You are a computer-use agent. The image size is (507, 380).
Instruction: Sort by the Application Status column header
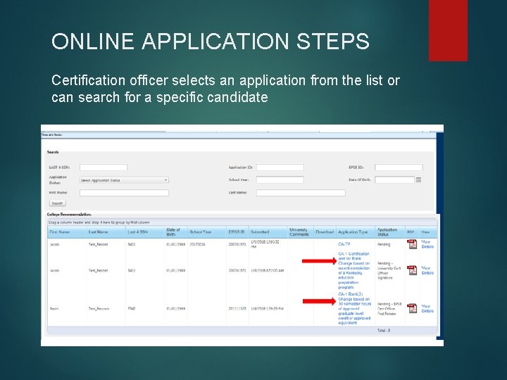pos(390,232)
